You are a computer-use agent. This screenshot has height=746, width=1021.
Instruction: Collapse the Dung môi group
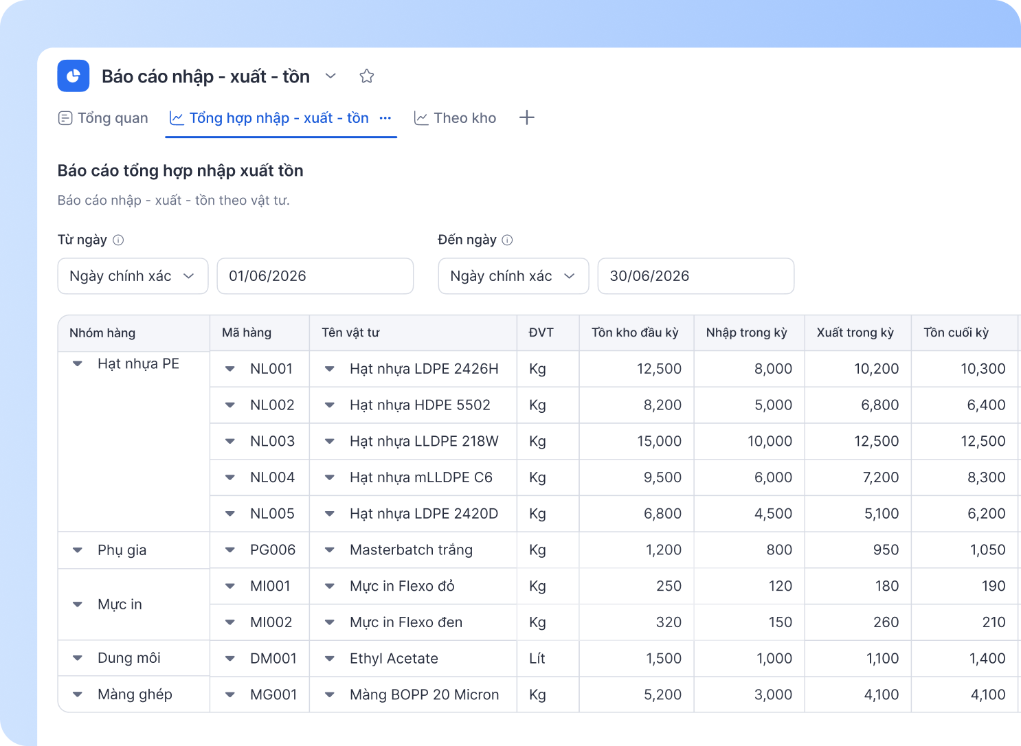click(78, 658)
